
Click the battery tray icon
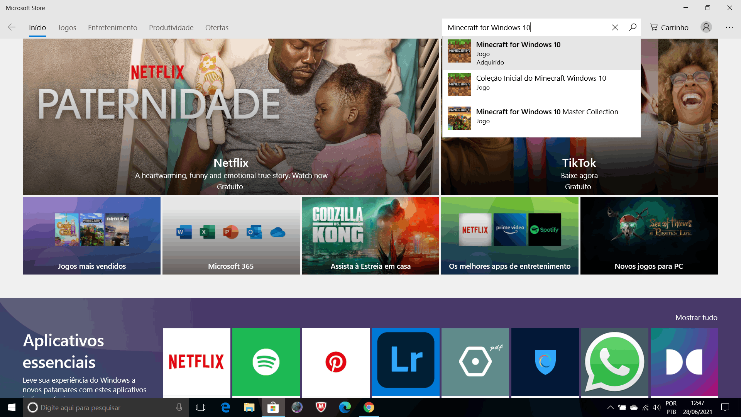coord(622,407)
